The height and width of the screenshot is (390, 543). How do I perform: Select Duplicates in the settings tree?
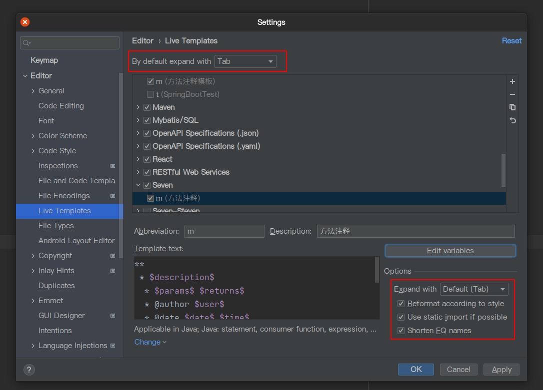[x=56, y=286]
